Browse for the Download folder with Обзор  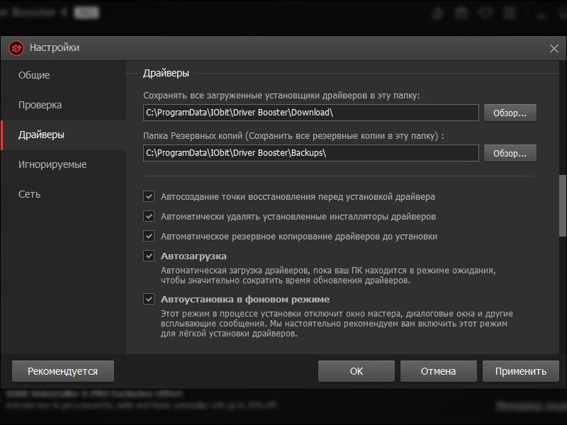[510, 113]
